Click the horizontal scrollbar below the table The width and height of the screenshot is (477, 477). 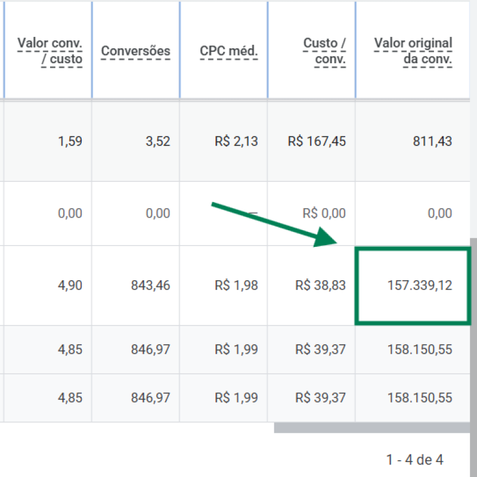point(371,428)
